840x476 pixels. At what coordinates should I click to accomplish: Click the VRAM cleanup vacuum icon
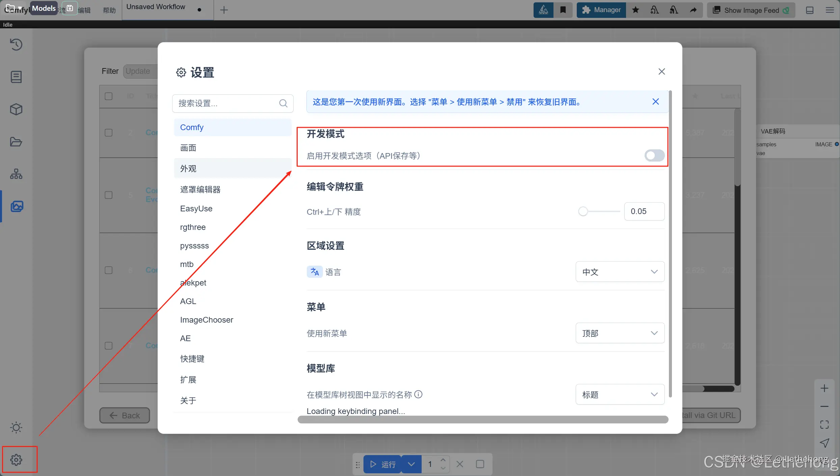coord(655,10)
